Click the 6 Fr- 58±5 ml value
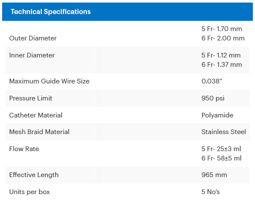 coord(221,158)
